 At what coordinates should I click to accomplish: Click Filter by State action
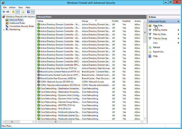pos(160,34)
